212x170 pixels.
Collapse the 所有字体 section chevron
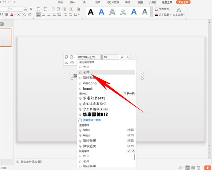(x=133, y=151)
